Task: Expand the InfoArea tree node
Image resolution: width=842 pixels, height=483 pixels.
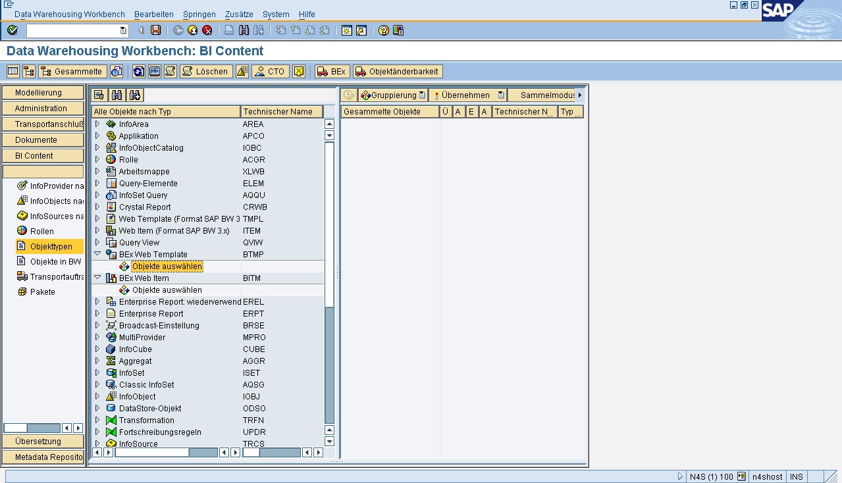Action: 97,124
